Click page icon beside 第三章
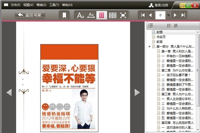Viewport: 200px width, 133px height. (158, 94)
